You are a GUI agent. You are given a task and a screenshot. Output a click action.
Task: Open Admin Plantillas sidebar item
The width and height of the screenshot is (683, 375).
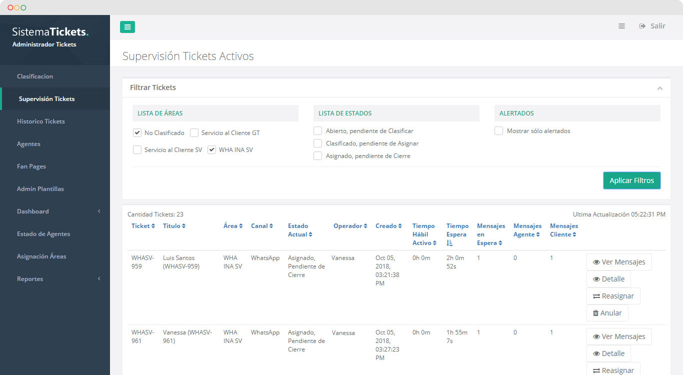(55, 189)
